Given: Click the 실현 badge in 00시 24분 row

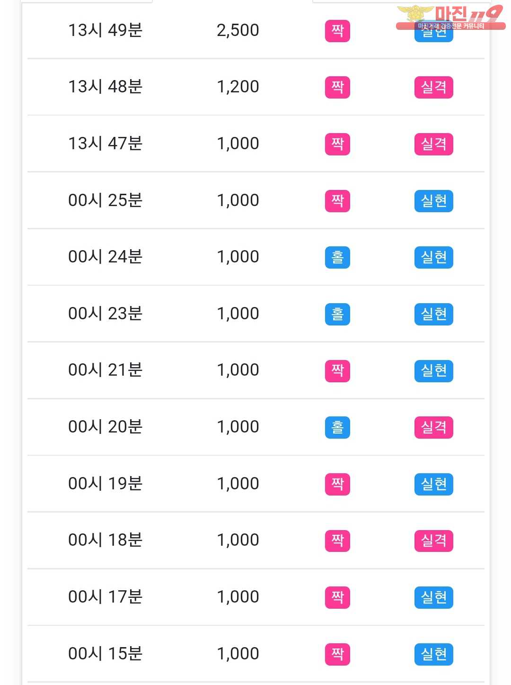Looking at the screenshot, I should [434, 257].
